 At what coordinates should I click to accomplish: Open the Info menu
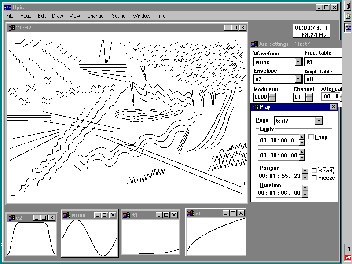point(161,16)
